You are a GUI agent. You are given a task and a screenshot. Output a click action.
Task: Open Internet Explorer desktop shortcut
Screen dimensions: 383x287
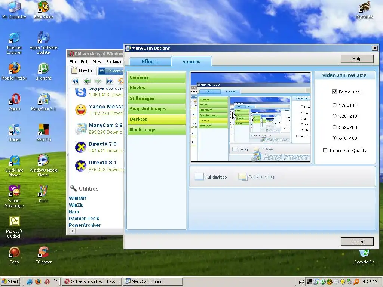pyautogui.click(x=14, y=43)
